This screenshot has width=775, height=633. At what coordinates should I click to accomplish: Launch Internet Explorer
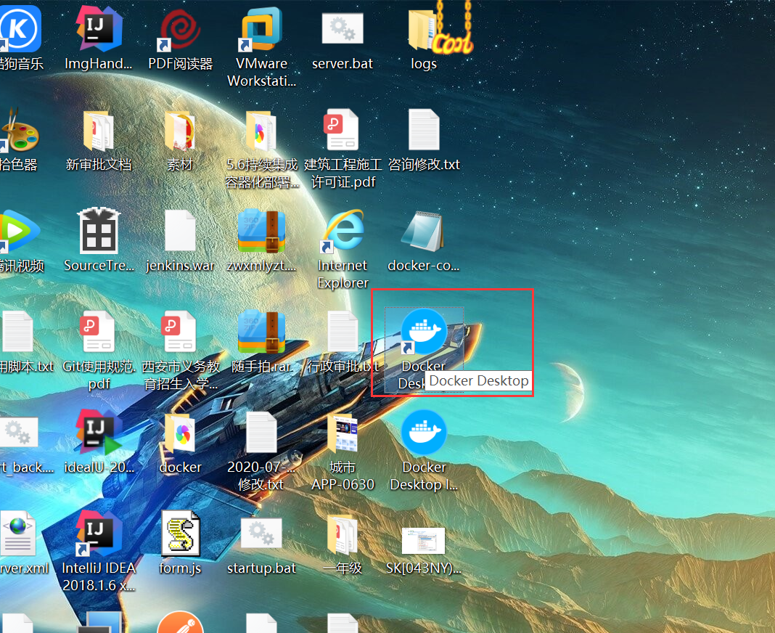click(x=343, y=232)
